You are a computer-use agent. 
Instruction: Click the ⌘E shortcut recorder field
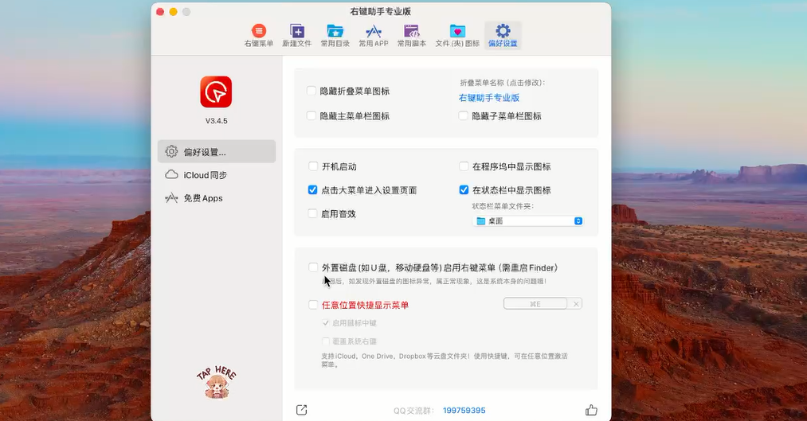point(535,304)
